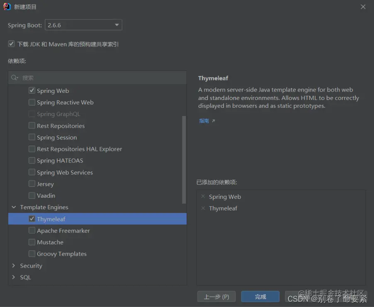Viewport: 374px width, 307px height.
Task: Click the IntelliJ IDEA logo in the title bar
Action: click(7, 7)
